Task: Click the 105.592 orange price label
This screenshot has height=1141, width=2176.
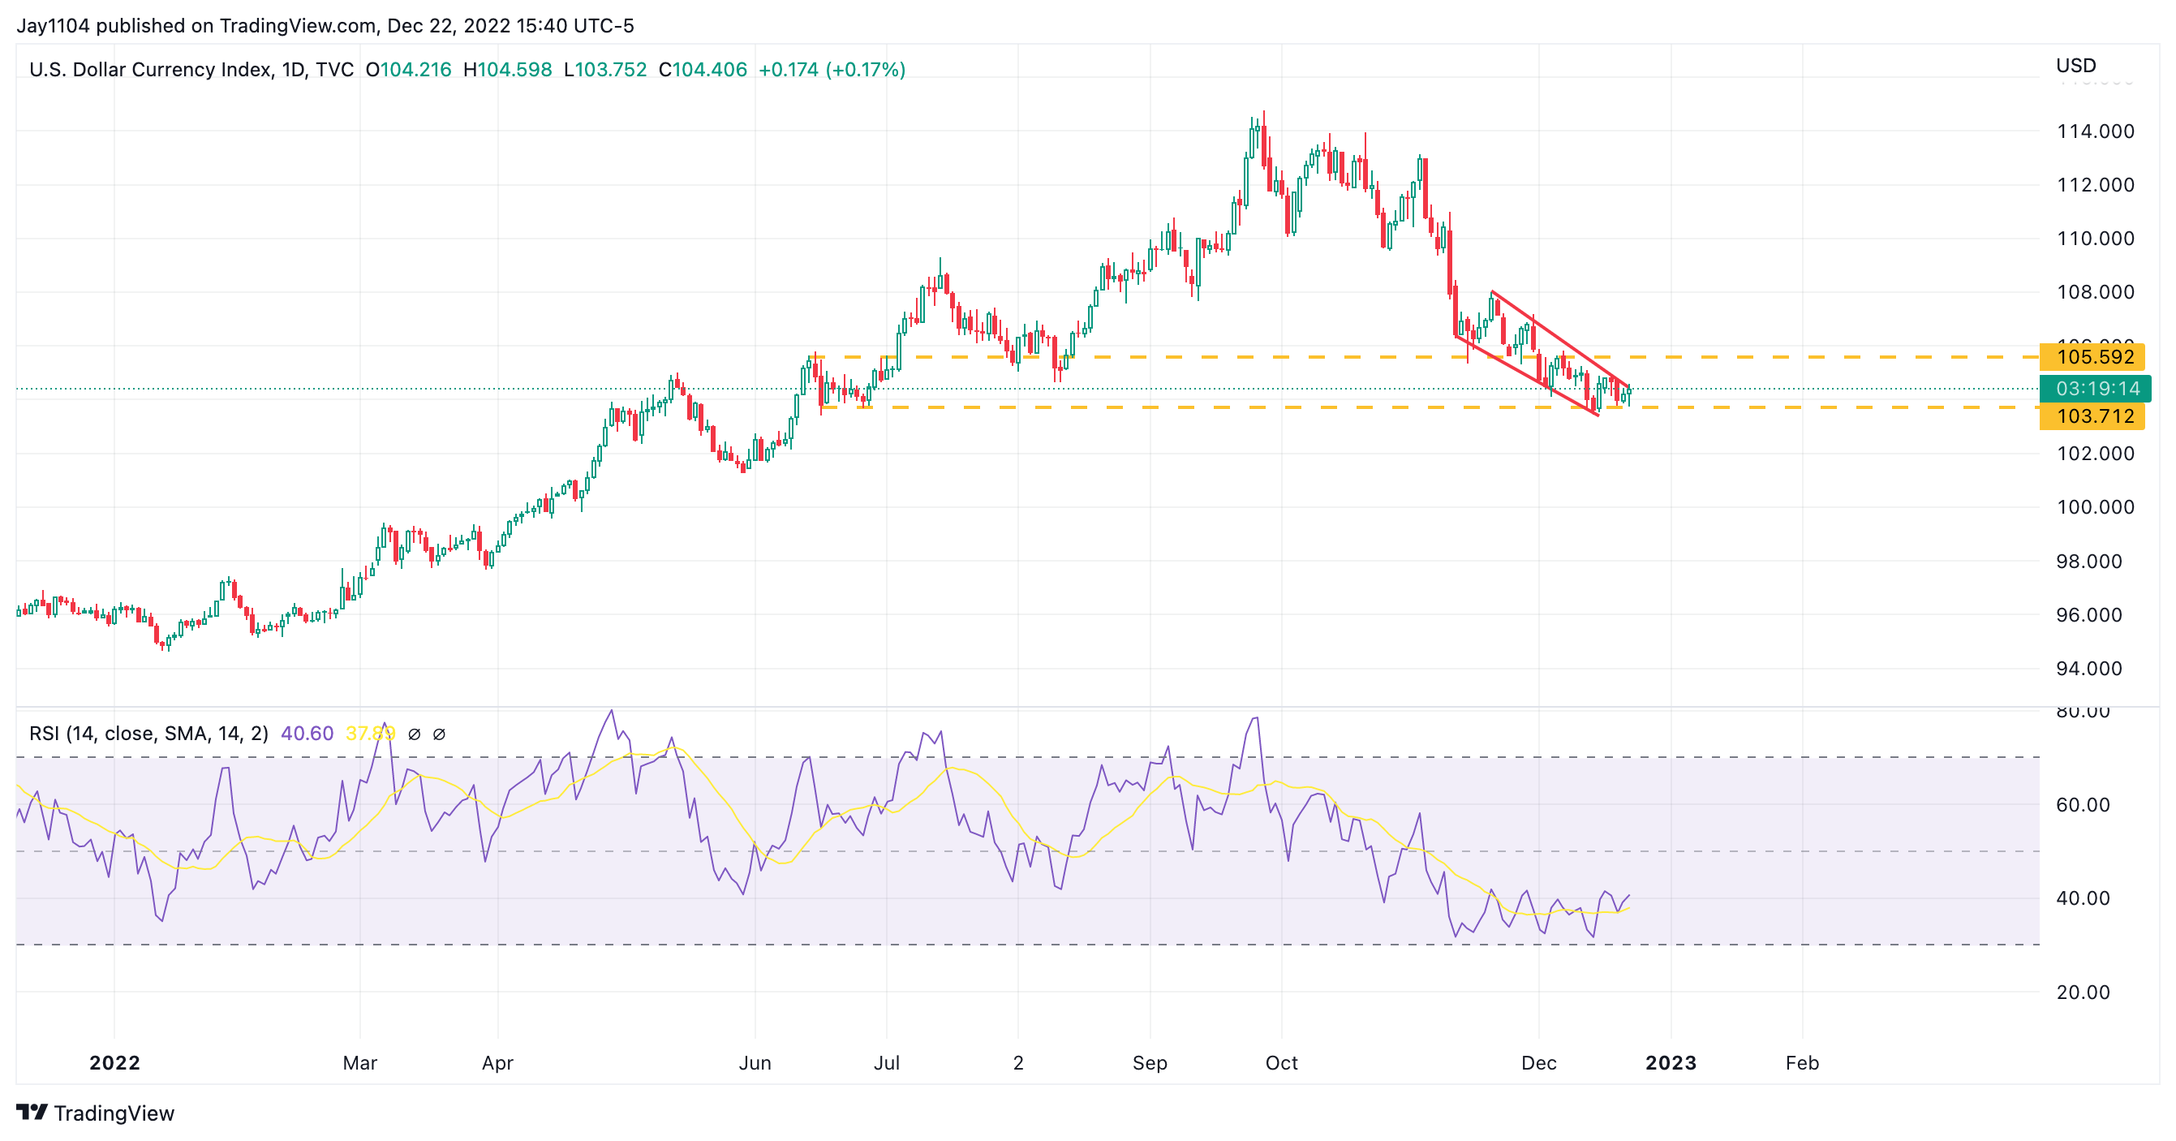Action: [x=2092, y=357]
